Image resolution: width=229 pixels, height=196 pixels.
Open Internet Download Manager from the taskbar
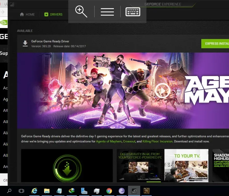pyautogui.click(x=72, y=191)
